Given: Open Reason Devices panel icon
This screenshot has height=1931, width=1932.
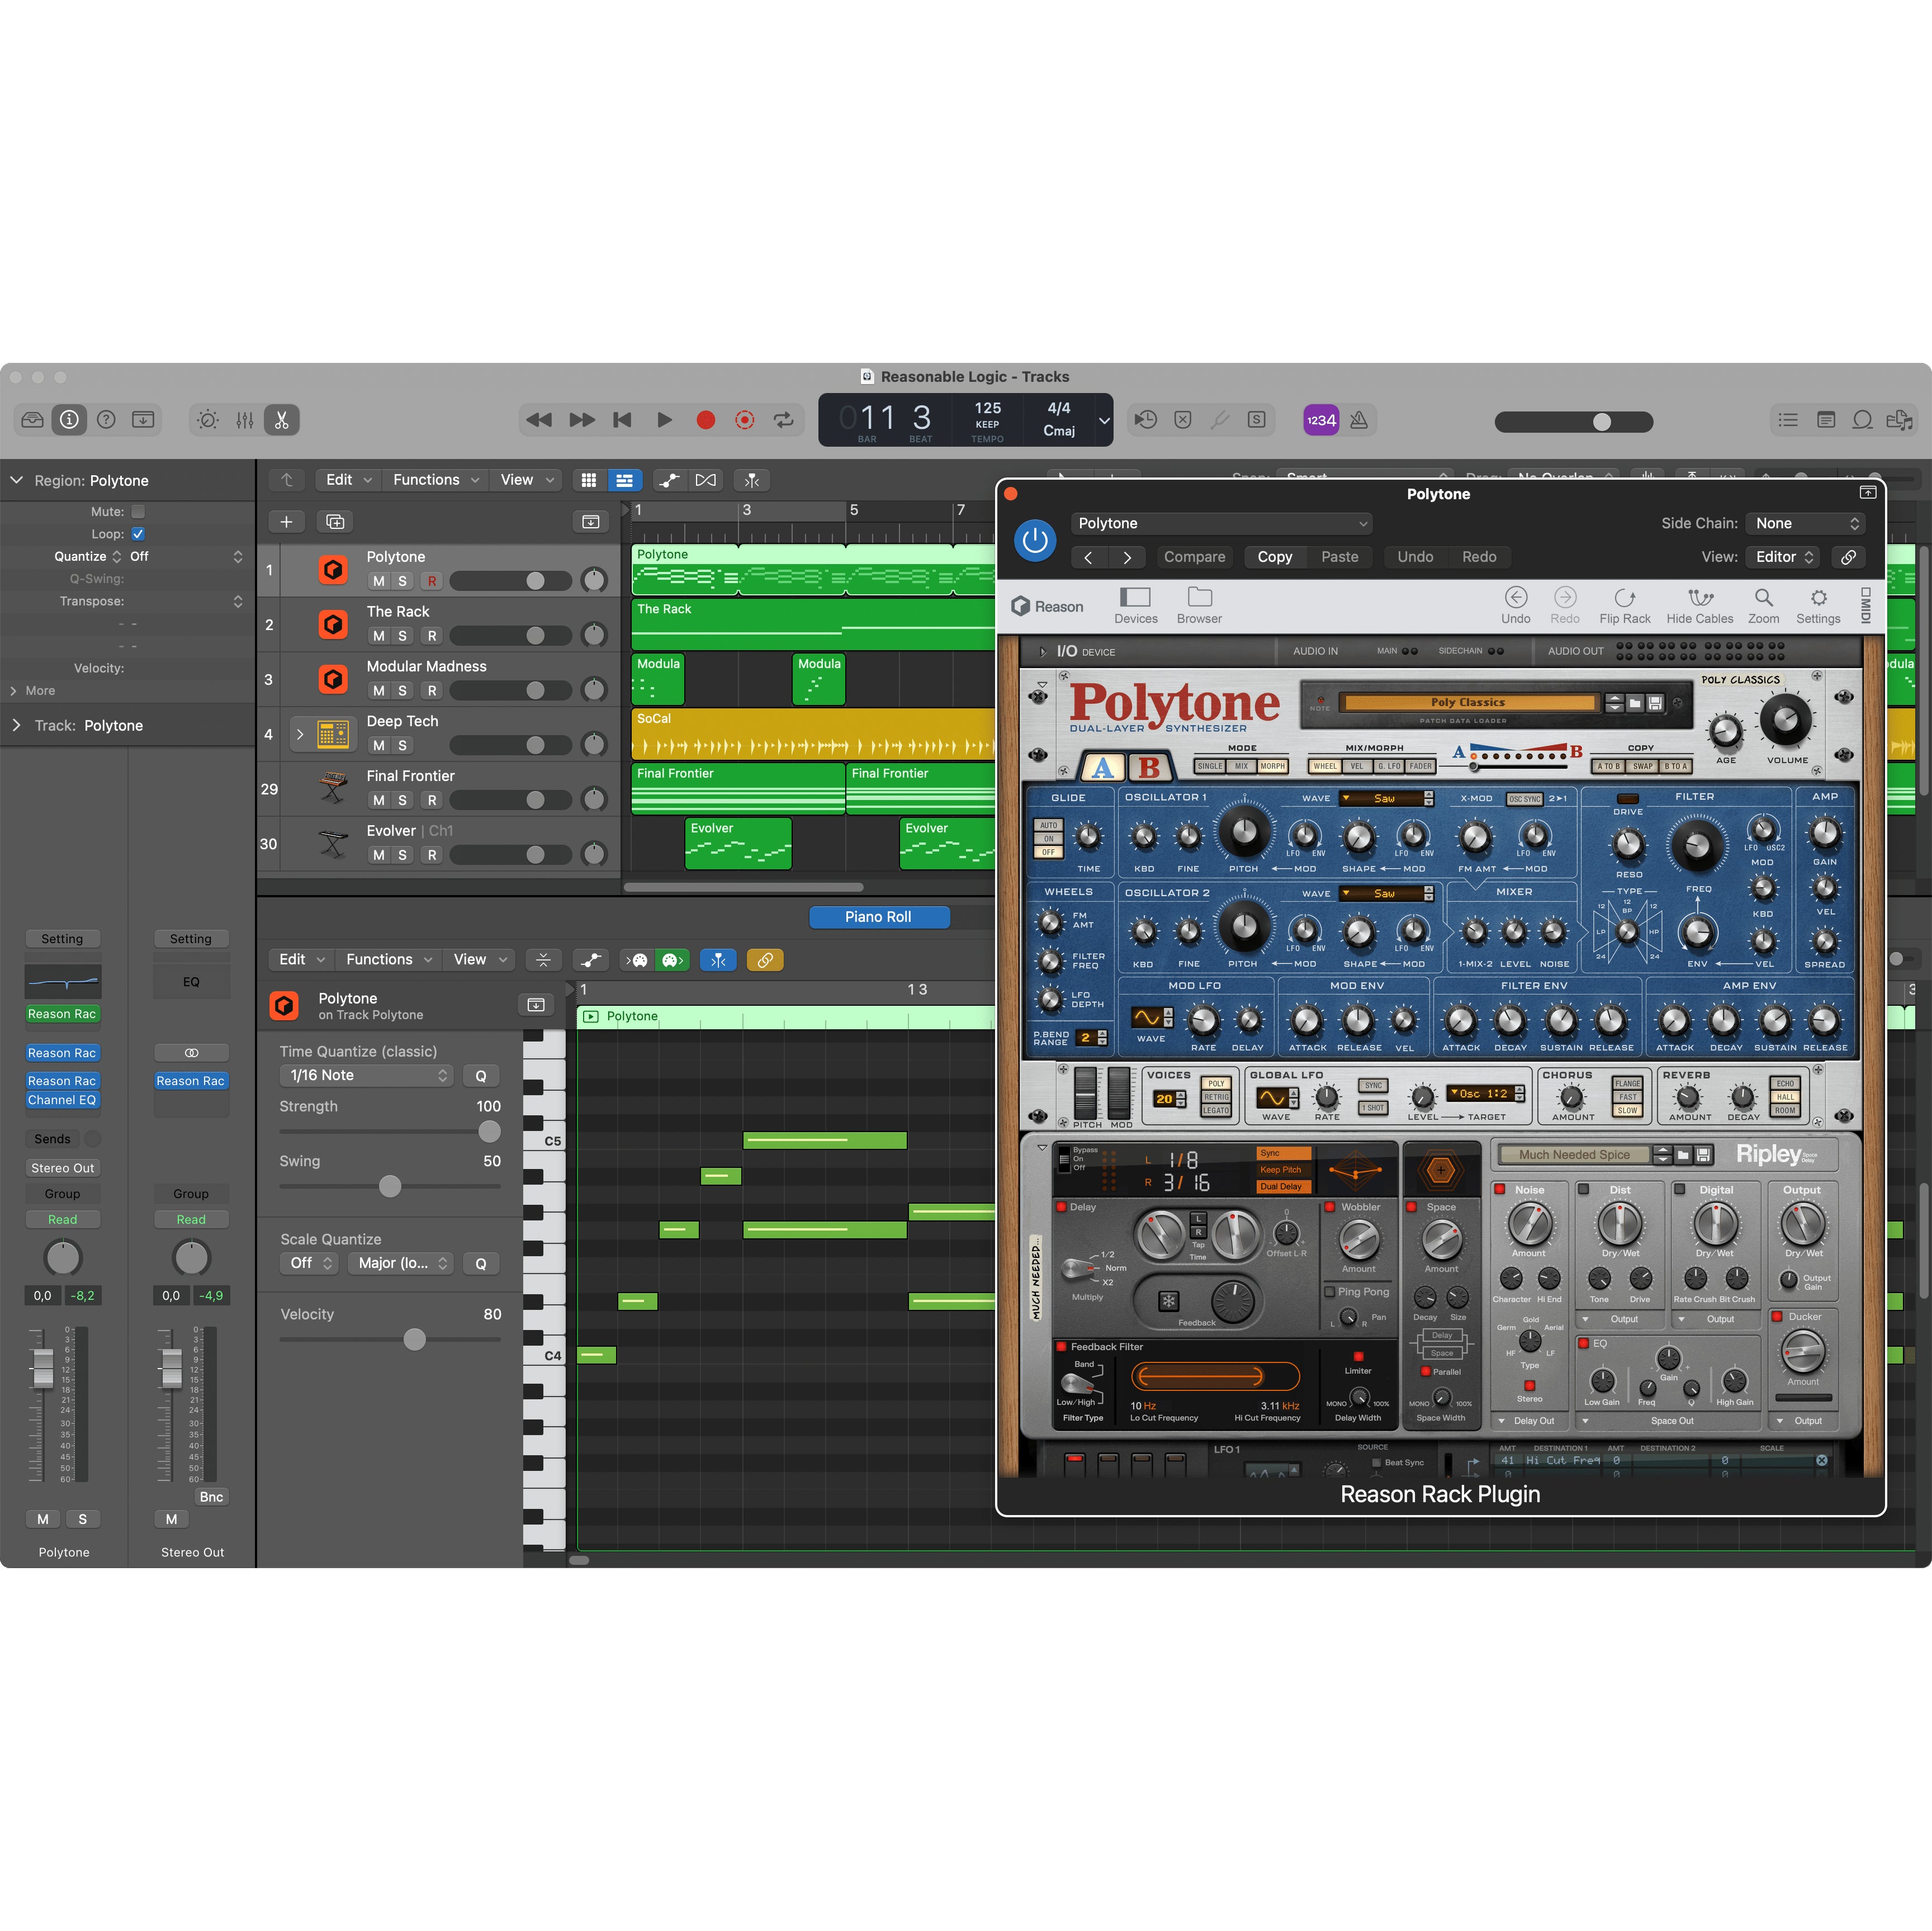Looking at the screenshot, I should tap(1136, 606).
